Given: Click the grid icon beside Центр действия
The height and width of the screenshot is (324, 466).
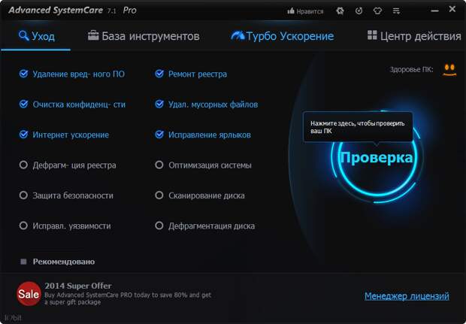Looking at the screenshot, I should click(x=372, y=35).
